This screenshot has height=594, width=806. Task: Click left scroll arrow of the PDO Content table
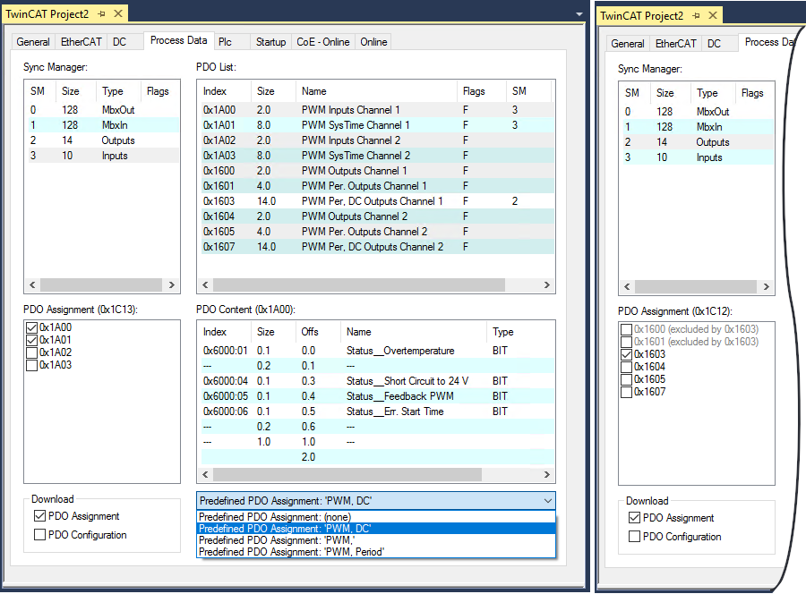tap(205, 475)
